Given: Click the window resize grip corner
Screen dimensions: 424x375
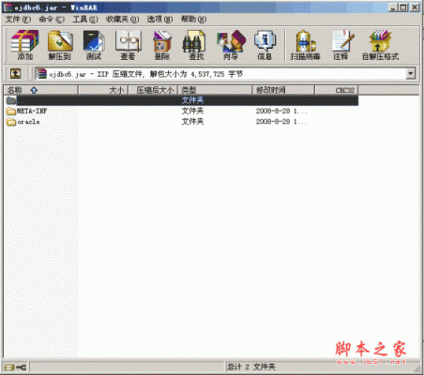Looking at the screenshot, I should pyautogui.click(x=416, y=367).
